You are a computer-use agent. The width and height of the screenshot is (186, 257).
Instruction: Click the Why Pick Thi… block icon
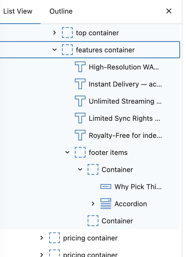[x=106, y=187]
